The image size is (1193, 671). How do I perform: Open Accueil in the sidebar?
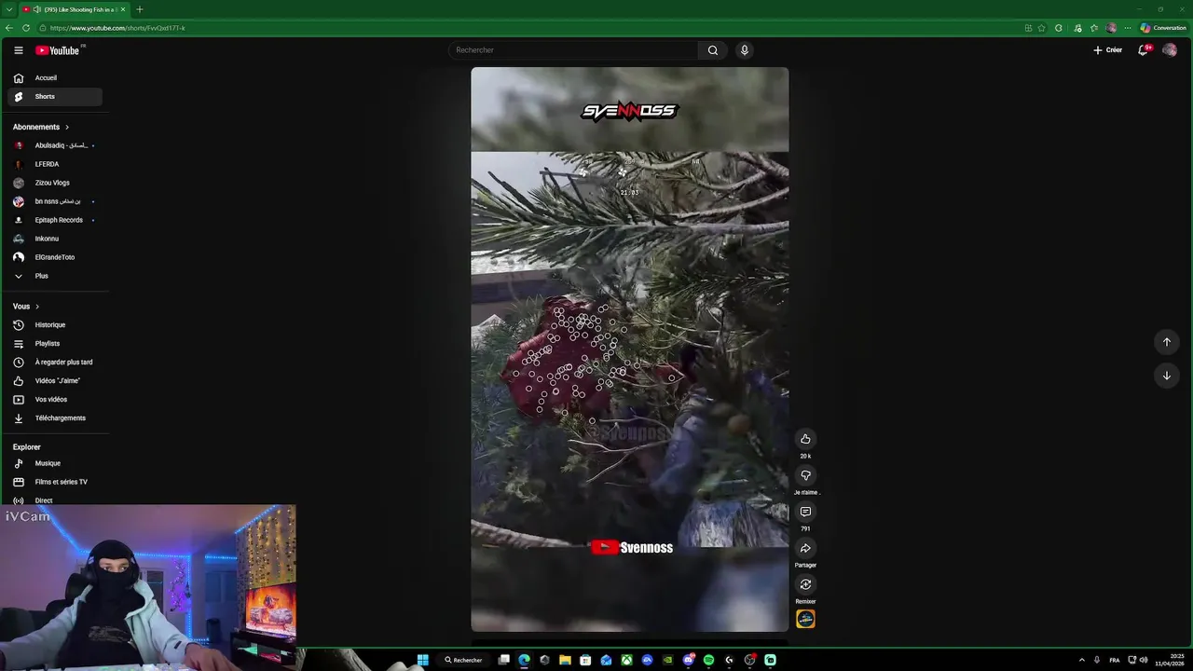coord(55,78)
